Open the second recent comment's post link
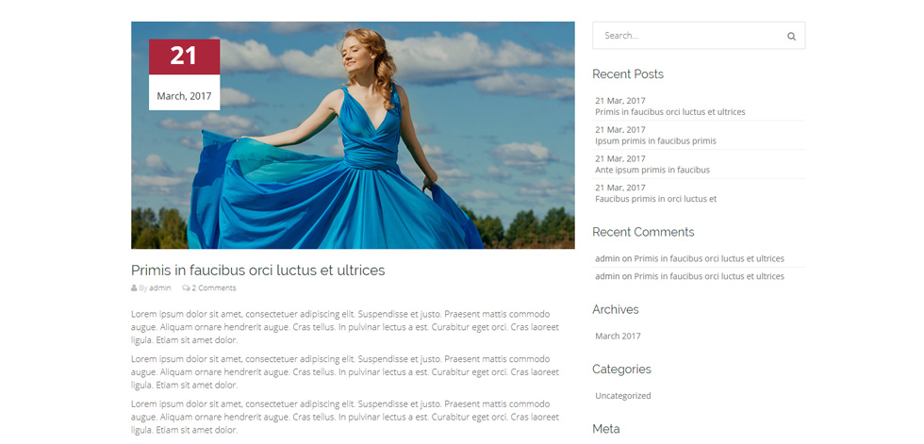This screenshot has width=924, height=444. 709,276
